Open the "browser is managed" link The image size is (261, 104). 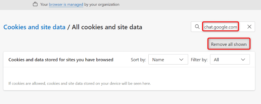66,5
